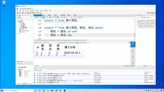Click the reconnect to DBMS icon
The width and height of the screenshot is (164, 92).
pyautogui.click(x=41, y=13)
